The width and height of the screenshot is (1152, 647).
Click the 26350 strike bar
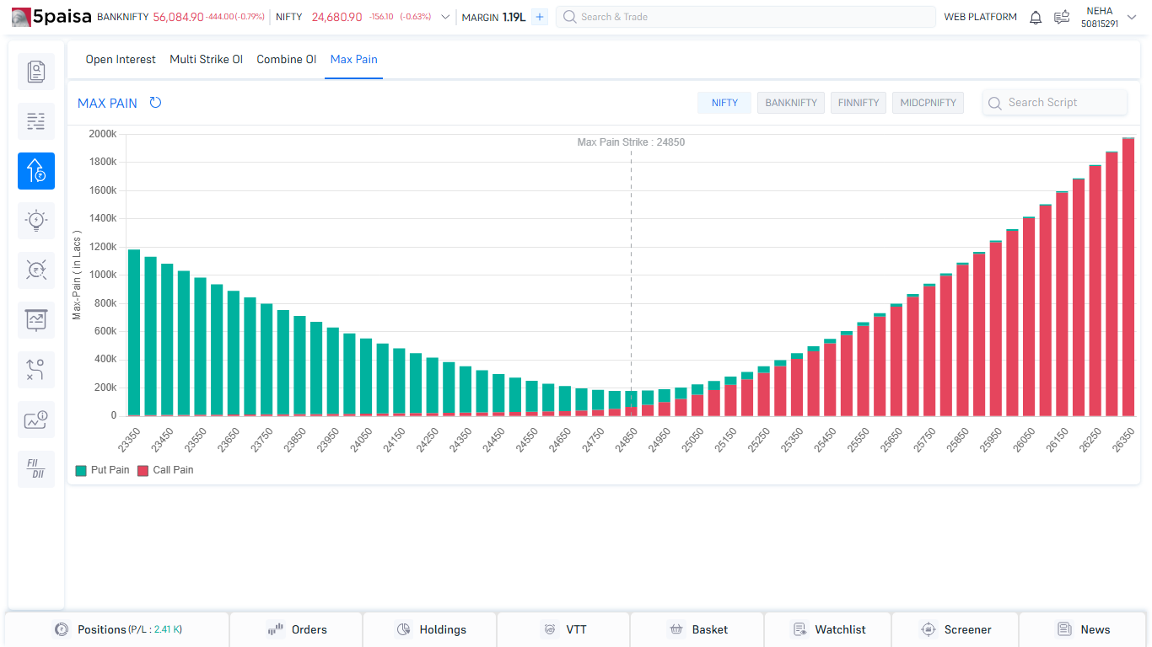click(1128, 277)
